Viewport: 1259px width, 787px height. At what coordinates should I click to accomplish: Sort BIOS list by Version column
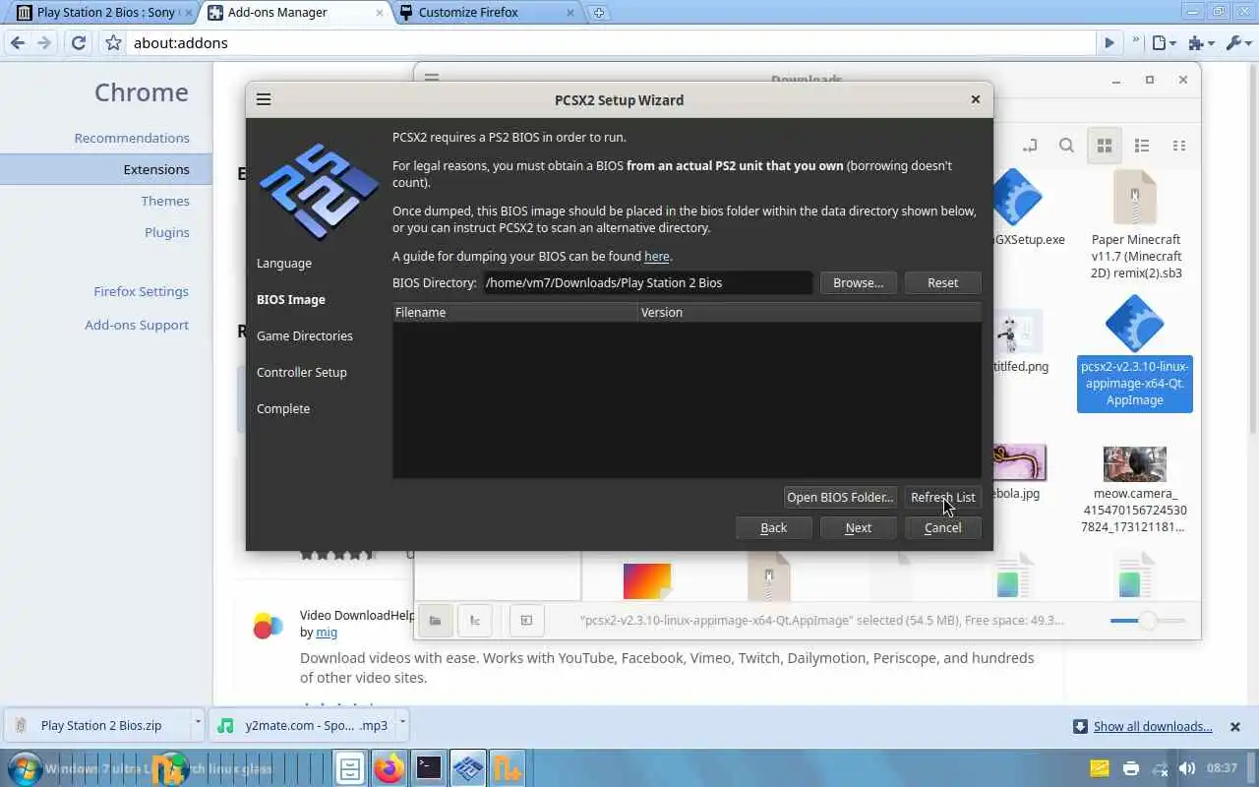[x=809, y=312]
